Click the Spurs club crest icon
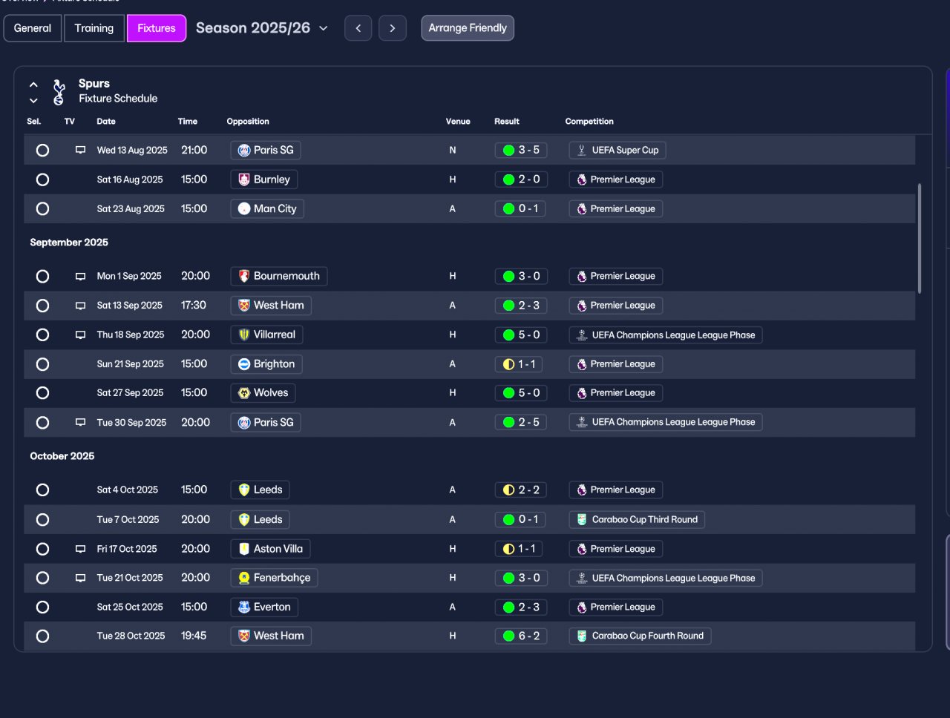 click(59, 92)
